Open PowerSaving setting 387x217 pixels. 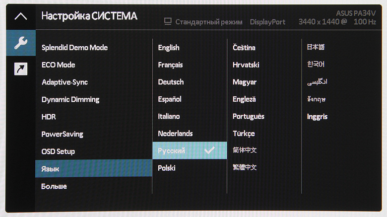point(63,134)
